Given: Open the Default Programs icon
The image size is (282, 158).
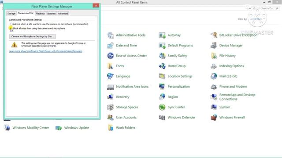Looking at the screenshot, I should [162, 46].
